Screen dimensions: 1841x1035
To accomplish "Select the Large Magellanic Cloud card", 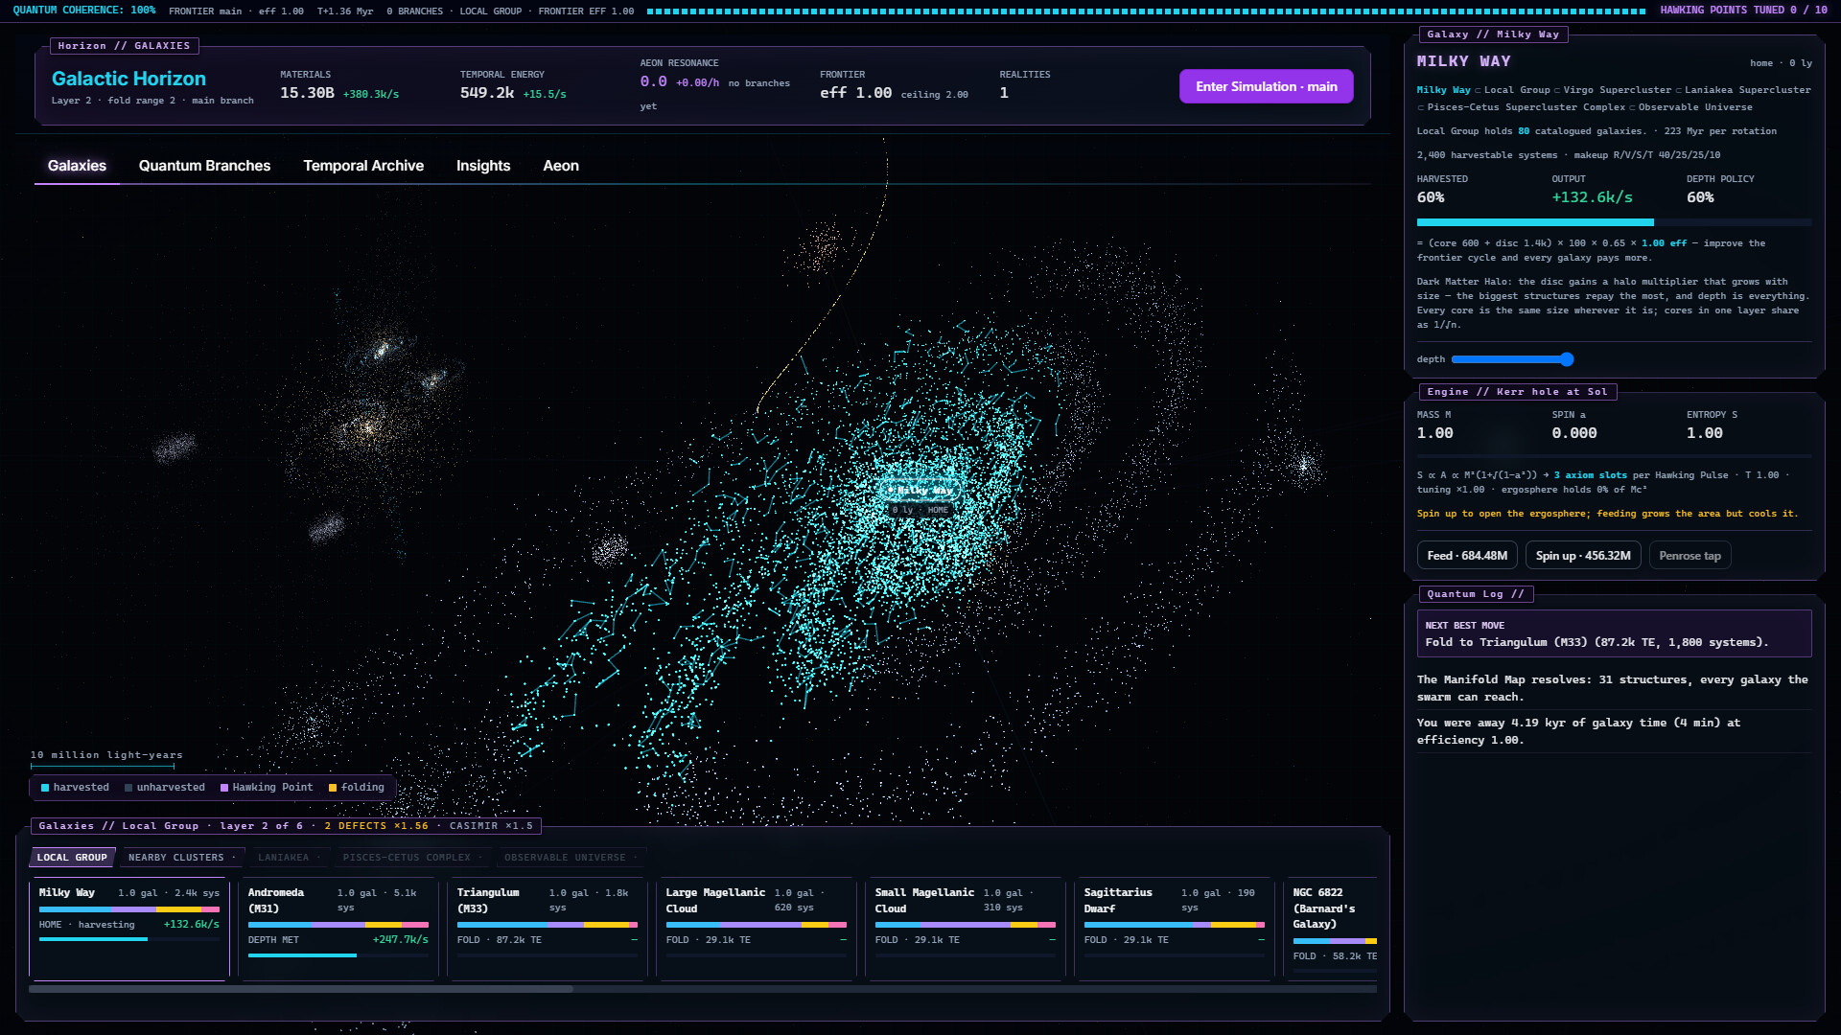I will click(757, 928).
